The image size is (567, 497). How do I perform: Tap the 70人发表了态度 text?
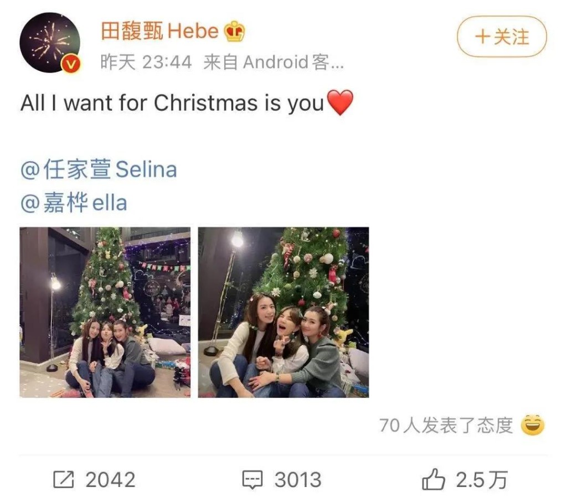pyautogui.click(x=446, y=426)
